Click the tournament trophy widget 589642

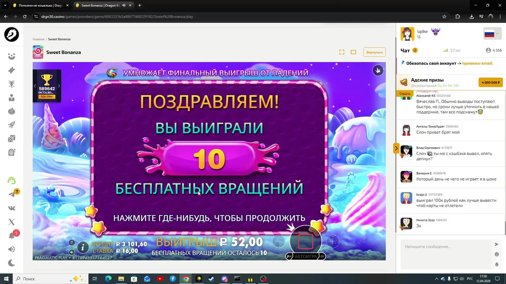[47, 86]
